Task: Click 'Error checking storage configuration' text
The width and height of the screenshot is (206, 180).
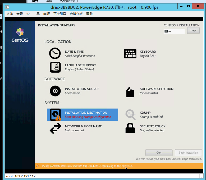Action: click(88, 117)
